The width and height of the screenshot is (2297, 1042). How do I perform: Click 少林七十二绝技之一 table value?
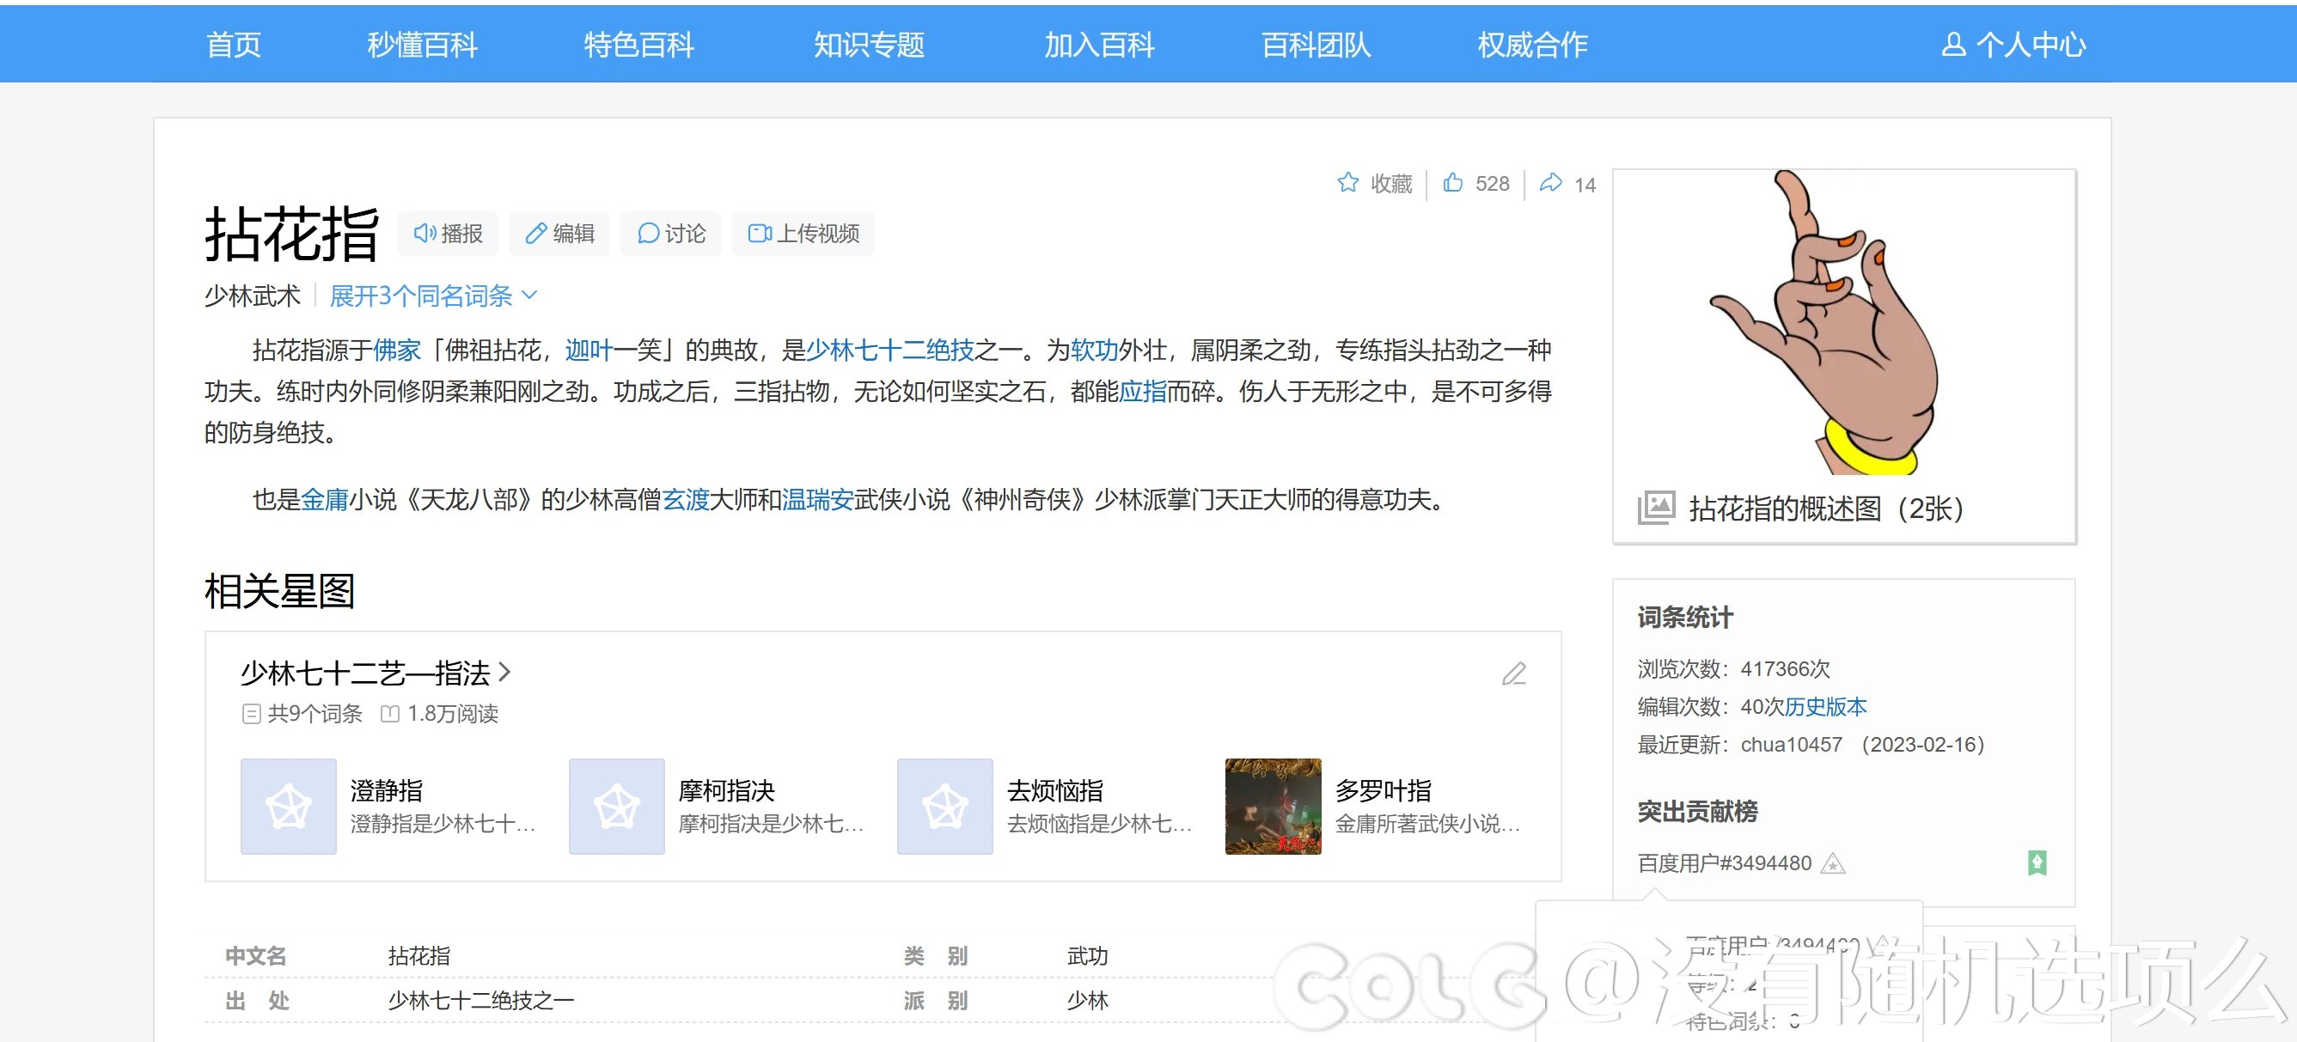pos(480,1001)
